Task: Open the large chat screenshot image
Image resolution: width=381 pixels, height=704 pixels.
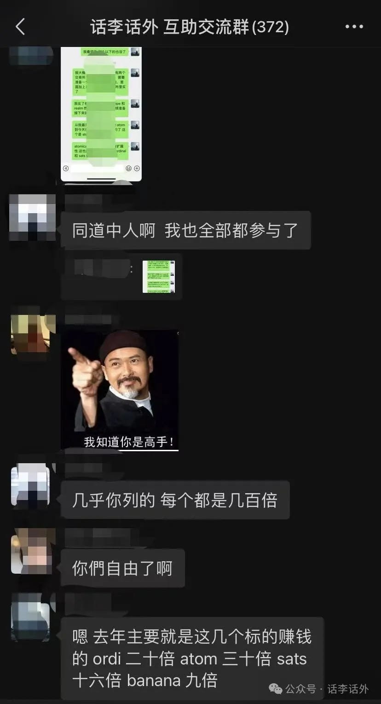Action: pyautogui.click(x=101, y=114)
